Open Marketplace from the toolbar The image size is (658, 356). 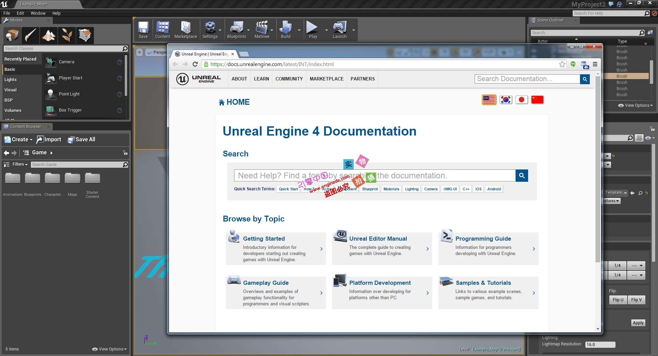tap(186, 30)
